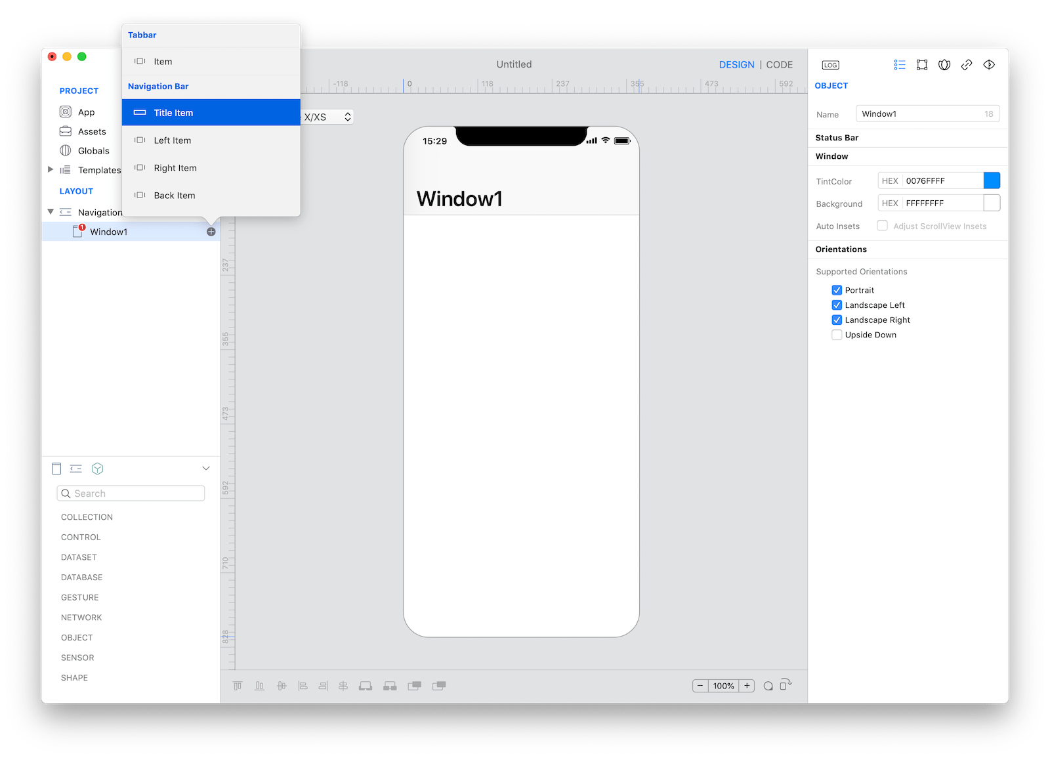Image resolution: width=1050 pixels, height=758 pixels.
Task: Show the object properties list inspector
Action: pos(900,64)
